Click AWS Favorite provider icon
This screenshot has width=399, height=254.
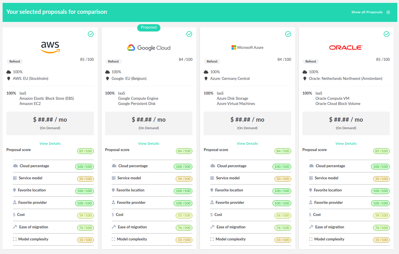15,202
